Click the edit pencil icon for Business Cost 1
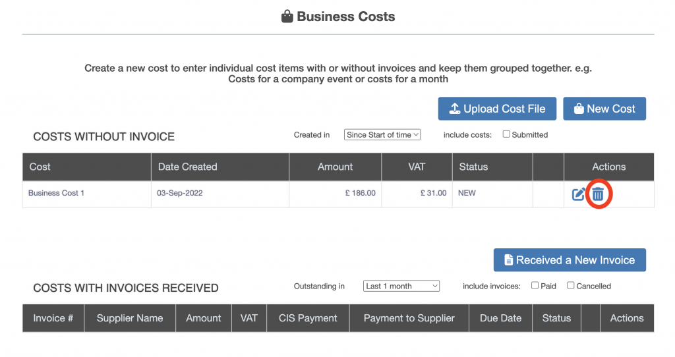This screenshot has height=357, width=675. [578, 194]
